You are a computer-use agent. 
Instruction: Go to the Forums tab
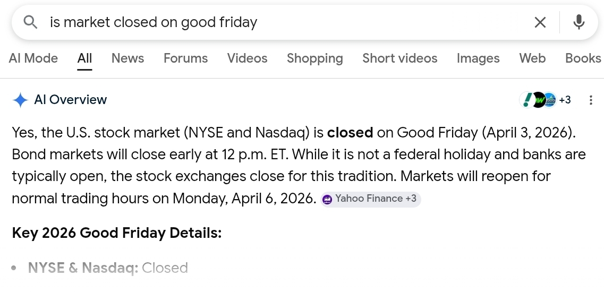pos(185,58)
